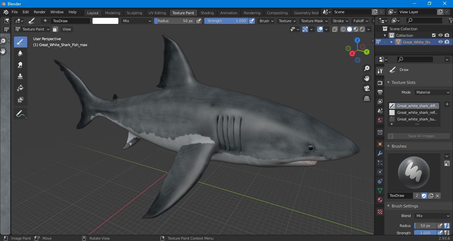This screenshot has width=453, height=241.
Task: Open the Render menu
Action: point(39,12)
